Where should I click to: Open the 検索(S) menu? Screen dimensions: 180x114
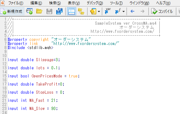[55, 3]
